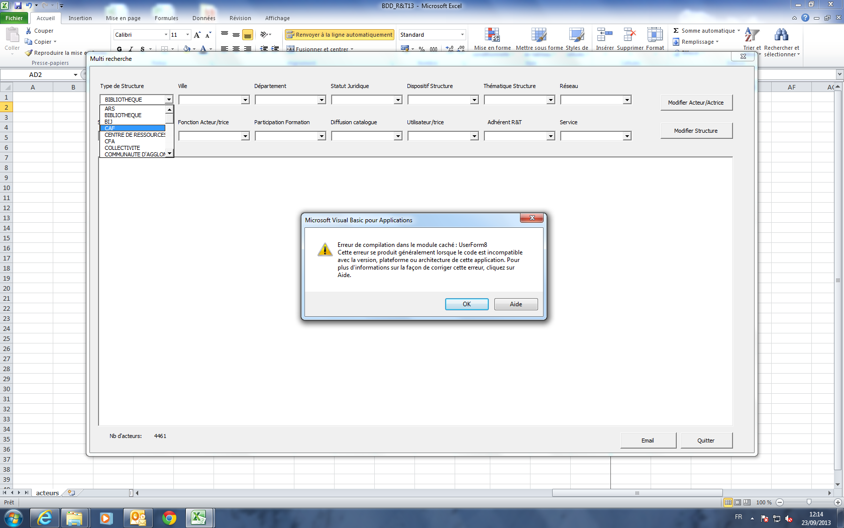Click the fill color bucket icon
This screenshot has width=844, height=528.
[x=187, y=49]
